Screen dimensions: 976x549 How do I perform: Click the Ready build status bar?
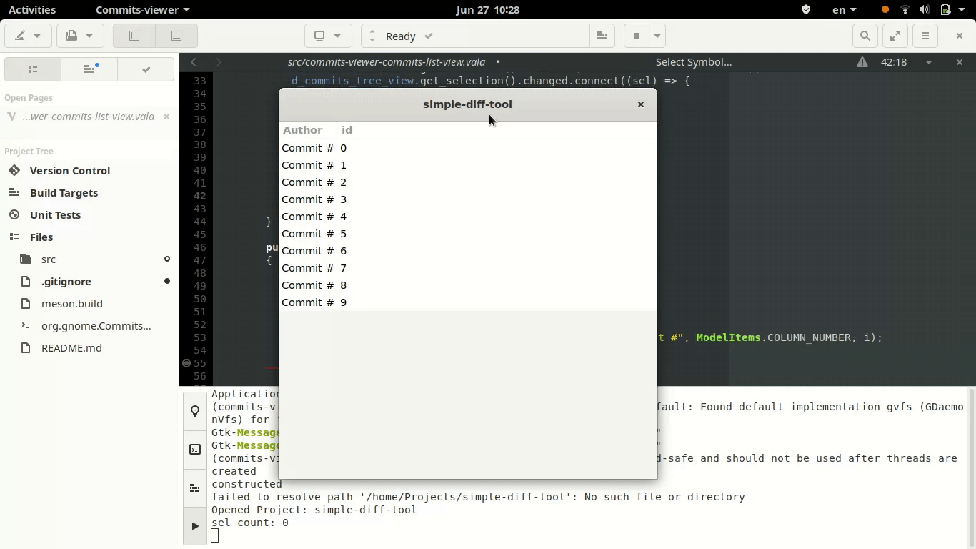[475, 36]
